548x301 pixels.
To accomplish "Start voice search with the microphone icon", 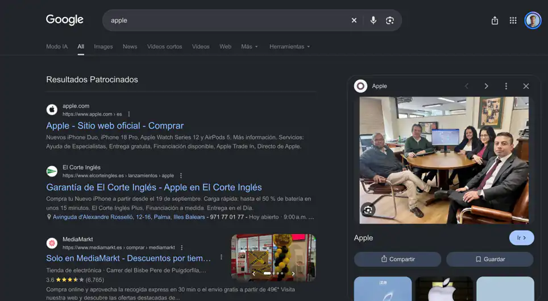I will (x=373, y=20).
